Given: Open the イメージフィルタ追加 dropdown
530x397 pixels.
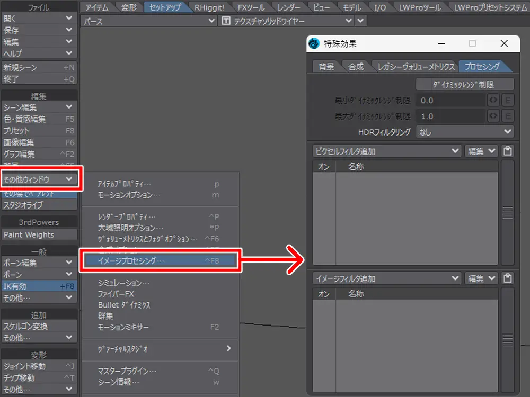Looking at the screenshot, I should 387,278.
